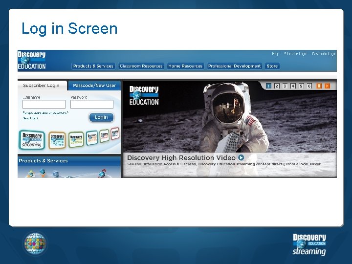Switch to the Passcode/New User tab
The height and width of the screenshot is (264, 352).
(94, 86)
